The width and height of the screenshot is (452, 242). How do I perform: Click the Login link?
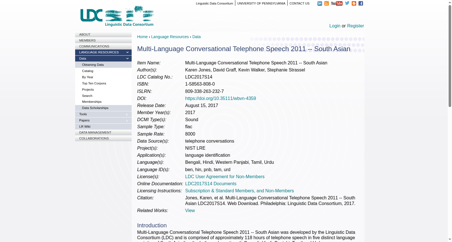(x=335, y=26)
